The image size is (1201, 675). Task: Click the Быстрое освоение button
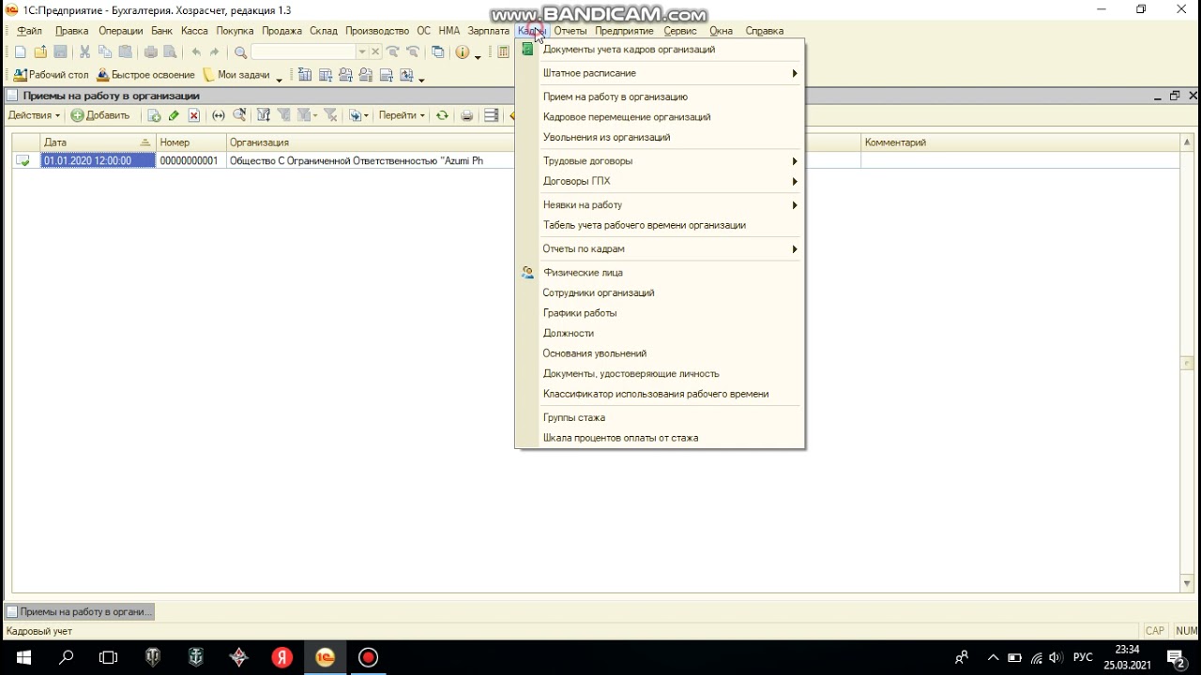pos(146,75)
